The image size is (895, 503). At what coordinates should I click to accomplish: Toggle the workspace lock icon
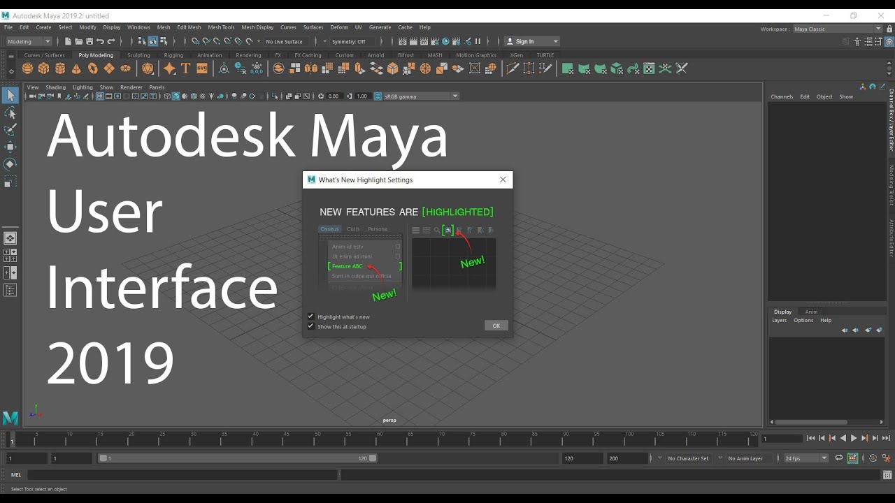point(889,29)
